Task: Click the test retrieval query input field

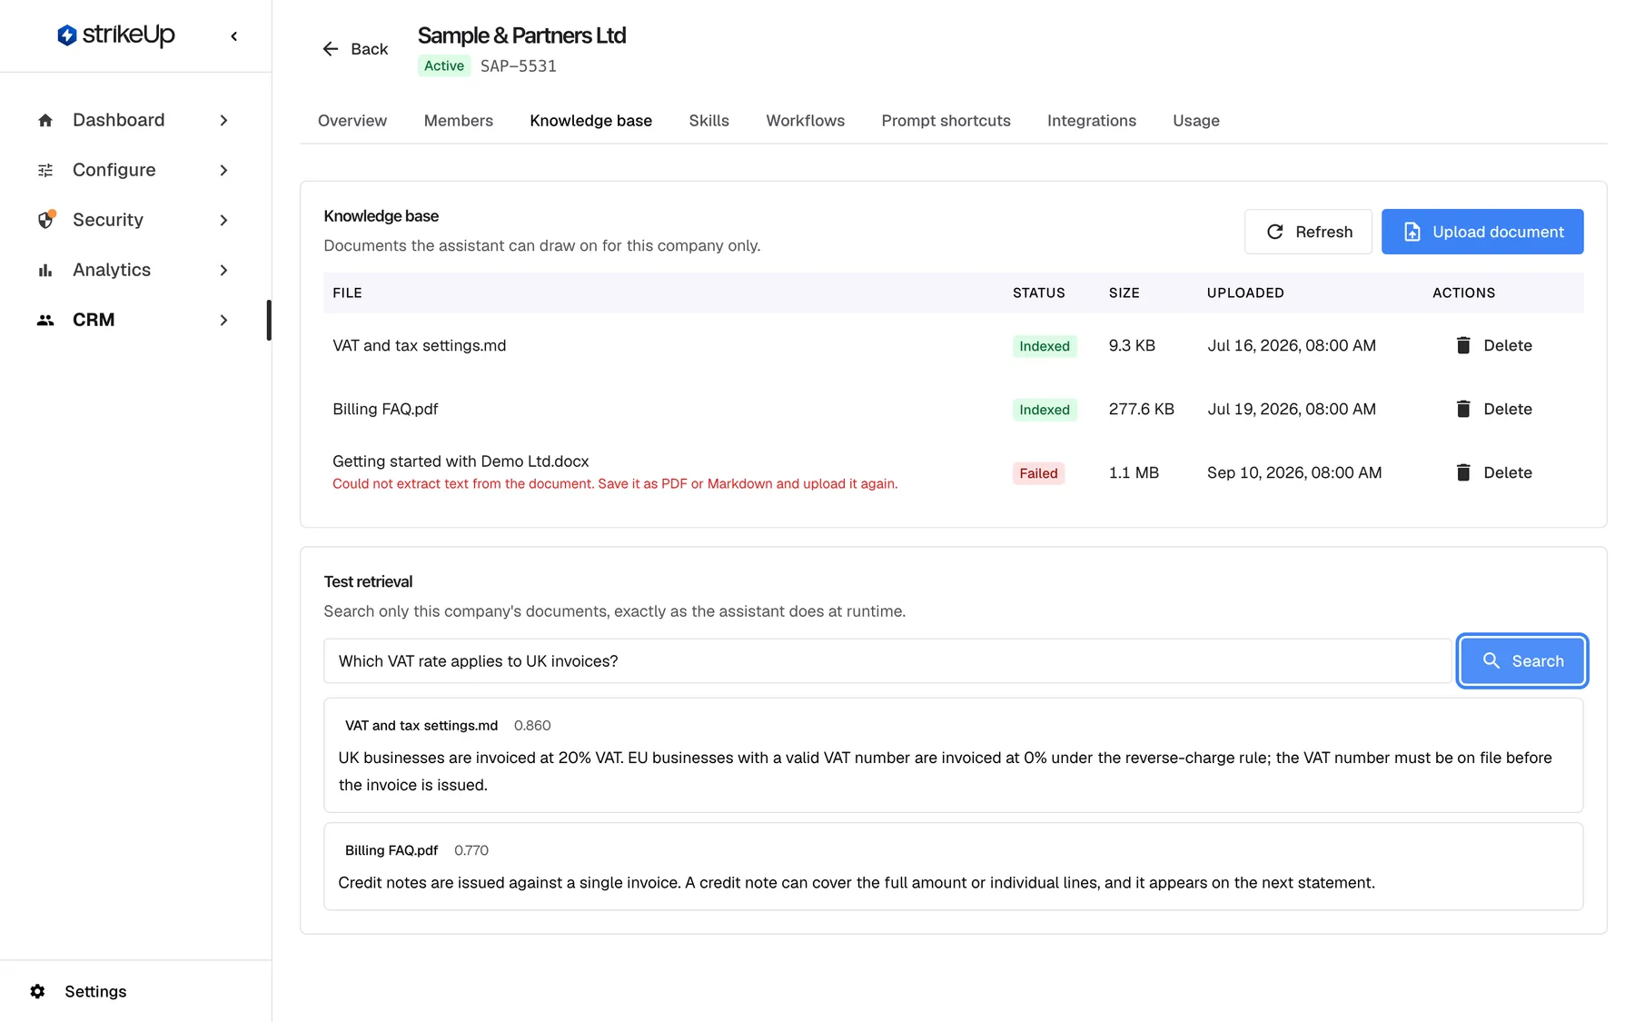Action: pyautogui.click(x=887, y=660)
